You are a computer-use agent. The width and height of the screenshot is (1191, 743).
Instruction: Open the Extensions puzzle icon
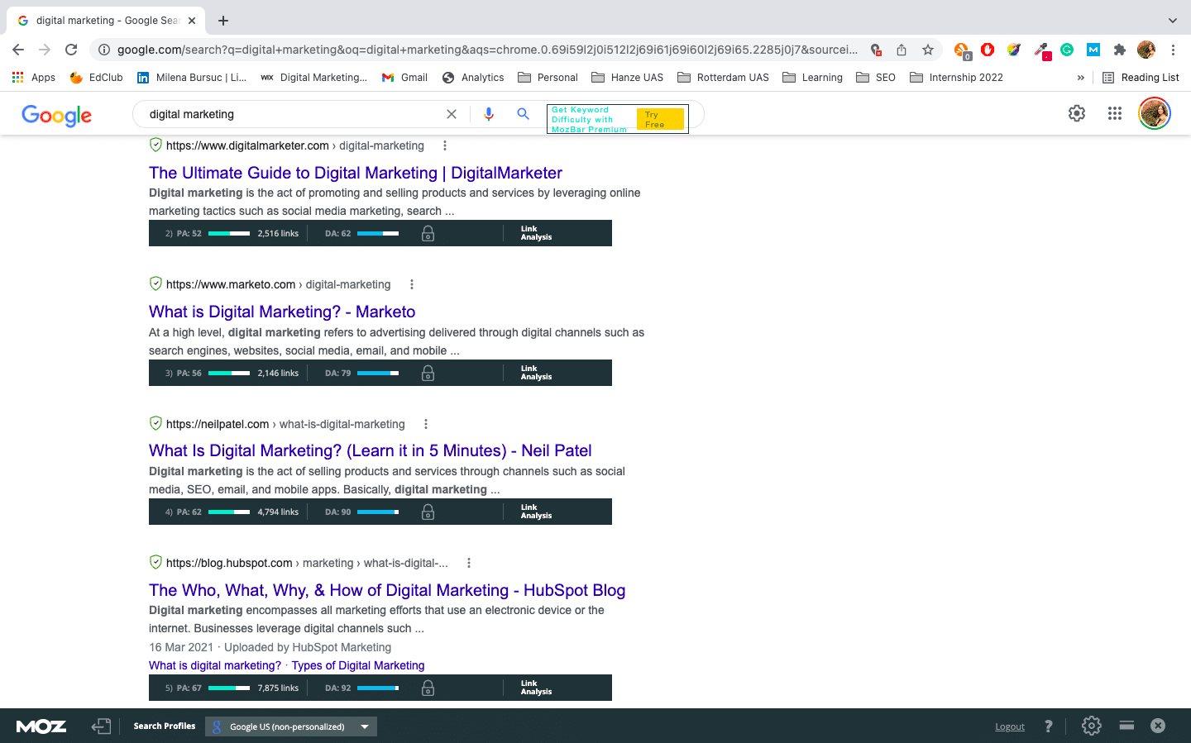point(1120,50)
